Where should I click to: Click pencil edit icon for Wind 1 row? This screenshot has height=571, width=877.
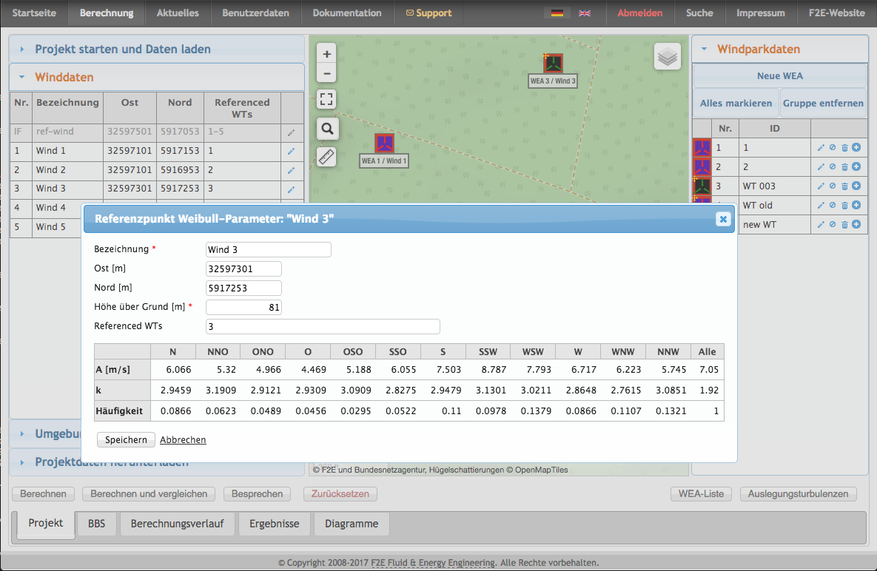click(x=291, y=151)
